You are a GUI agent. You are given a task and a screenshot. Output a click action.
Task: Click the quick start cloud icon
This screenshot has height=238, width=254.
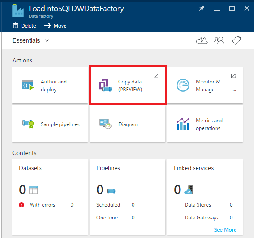(x=201, y=40)
